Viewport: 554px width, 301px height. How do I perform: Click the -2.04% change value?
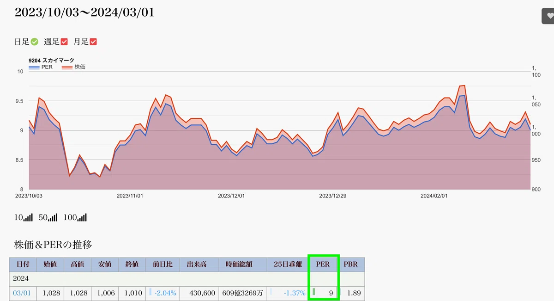(x=165, y=293)
